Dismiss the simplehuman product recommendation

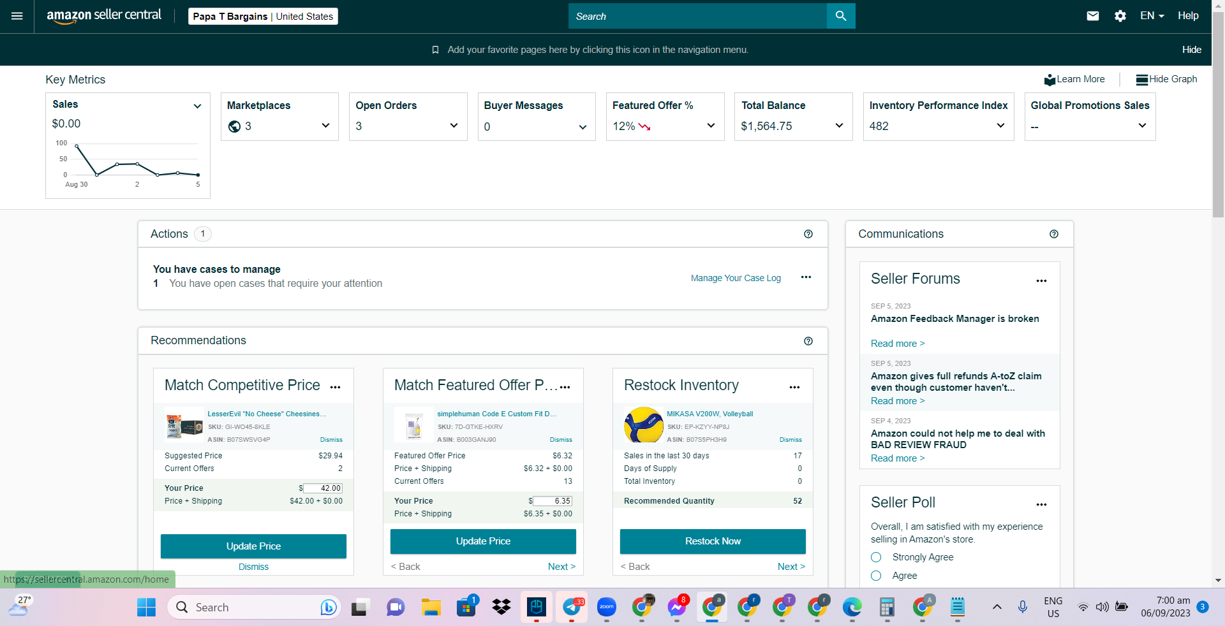[561, 440]
